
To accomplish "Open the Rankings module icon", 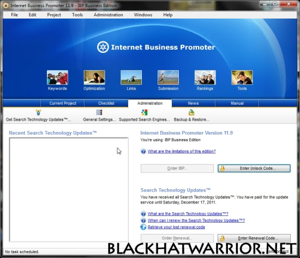I will pyautogui.click(x=205, y=77).
